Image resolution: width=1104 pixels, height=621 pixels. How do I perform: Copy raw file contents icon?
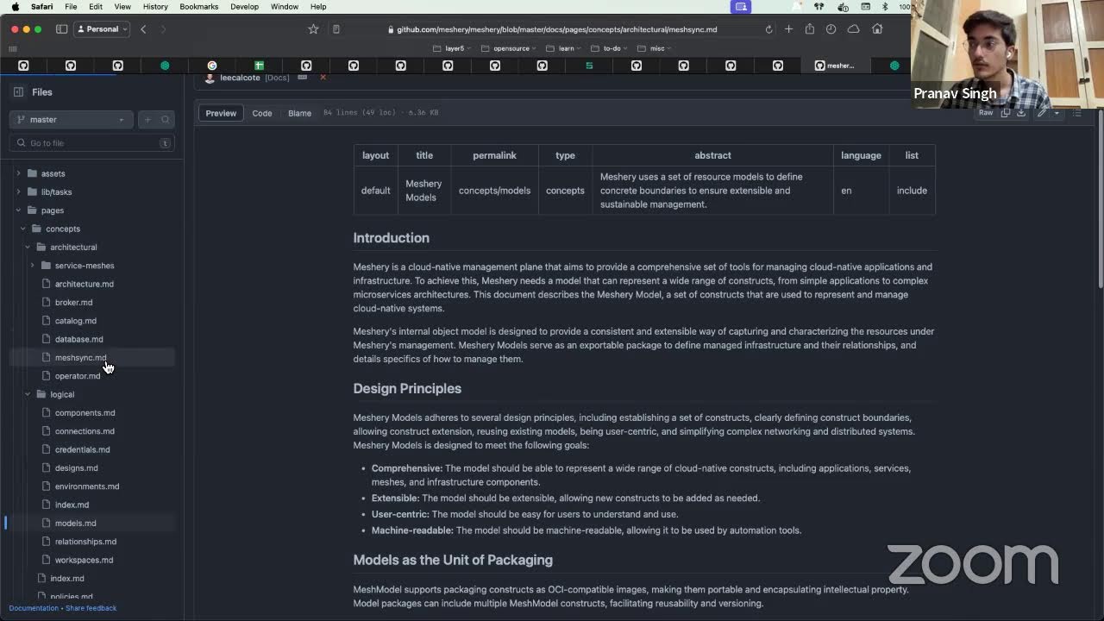[1006, 113]
